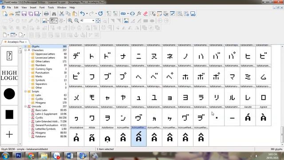284x160 pixels.
Task: Click the New font icon
Action: tap(5, 14)
